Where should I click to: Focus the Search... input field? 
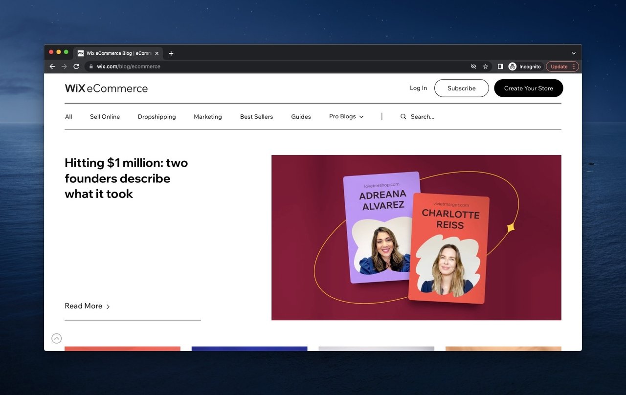(423, 117)
